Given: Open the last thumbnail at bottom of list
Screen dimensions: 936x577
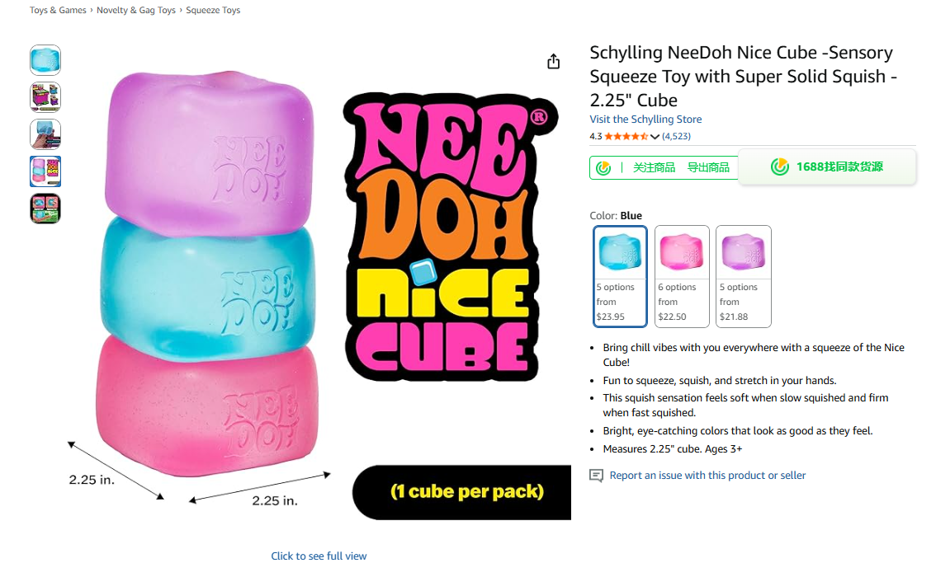Looking at the screenshot, I should point(45,209).
